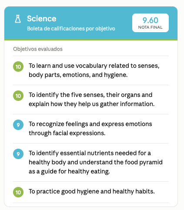Click the 'Boleta de calificaciones por objetivo' subtitle
This screenshot has height=210, width=184.
(x=71, y=29)
